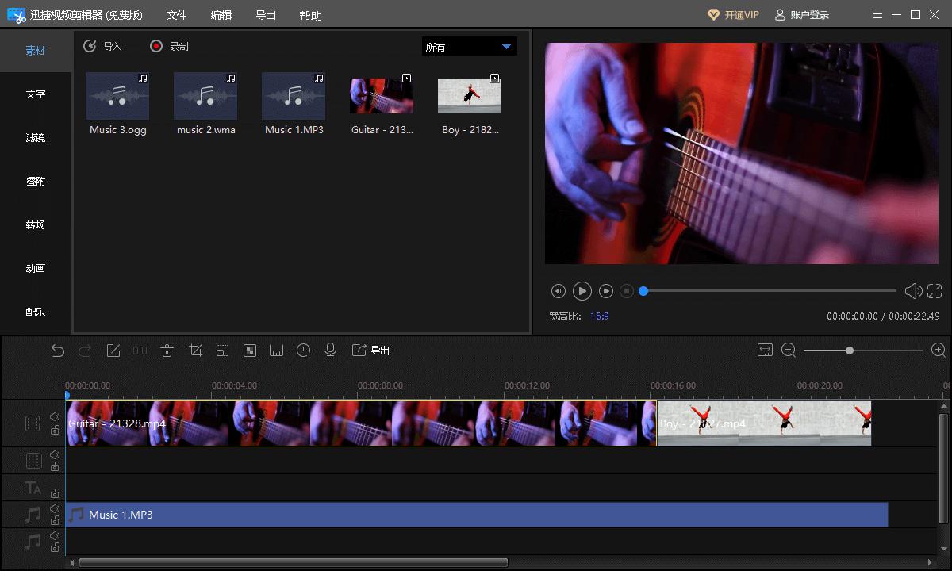
Task: Mute the second (empty) video track
Action: point(55,455)
